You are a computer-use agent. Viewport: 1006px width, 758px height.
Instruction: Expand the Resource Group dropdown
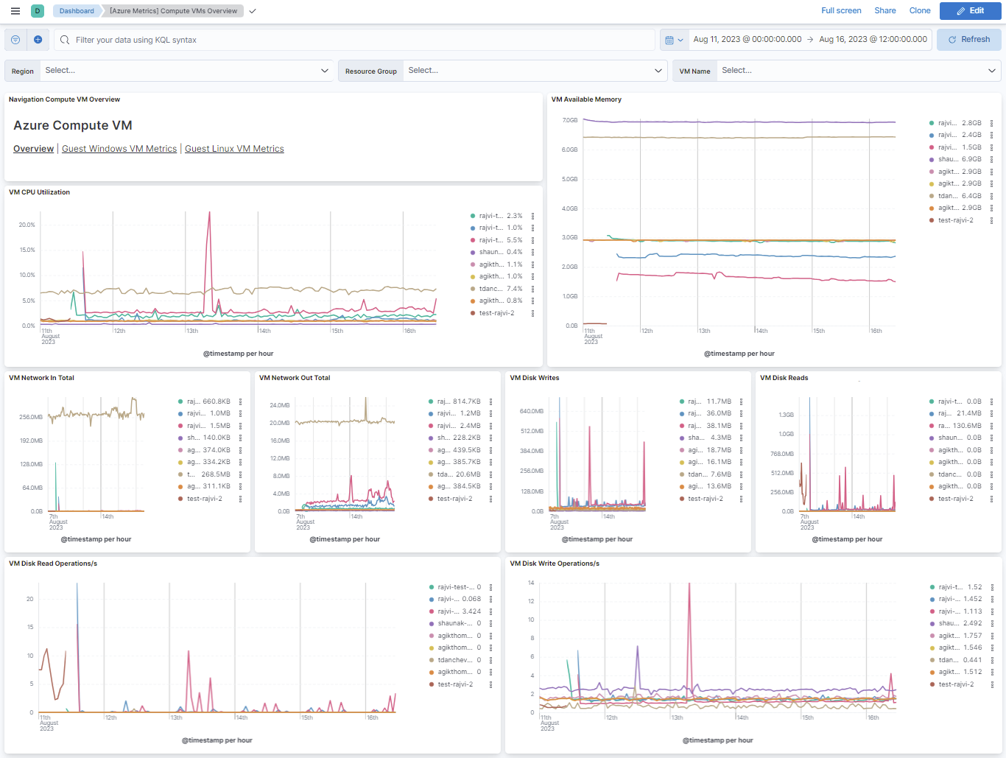tap(658, 71)
